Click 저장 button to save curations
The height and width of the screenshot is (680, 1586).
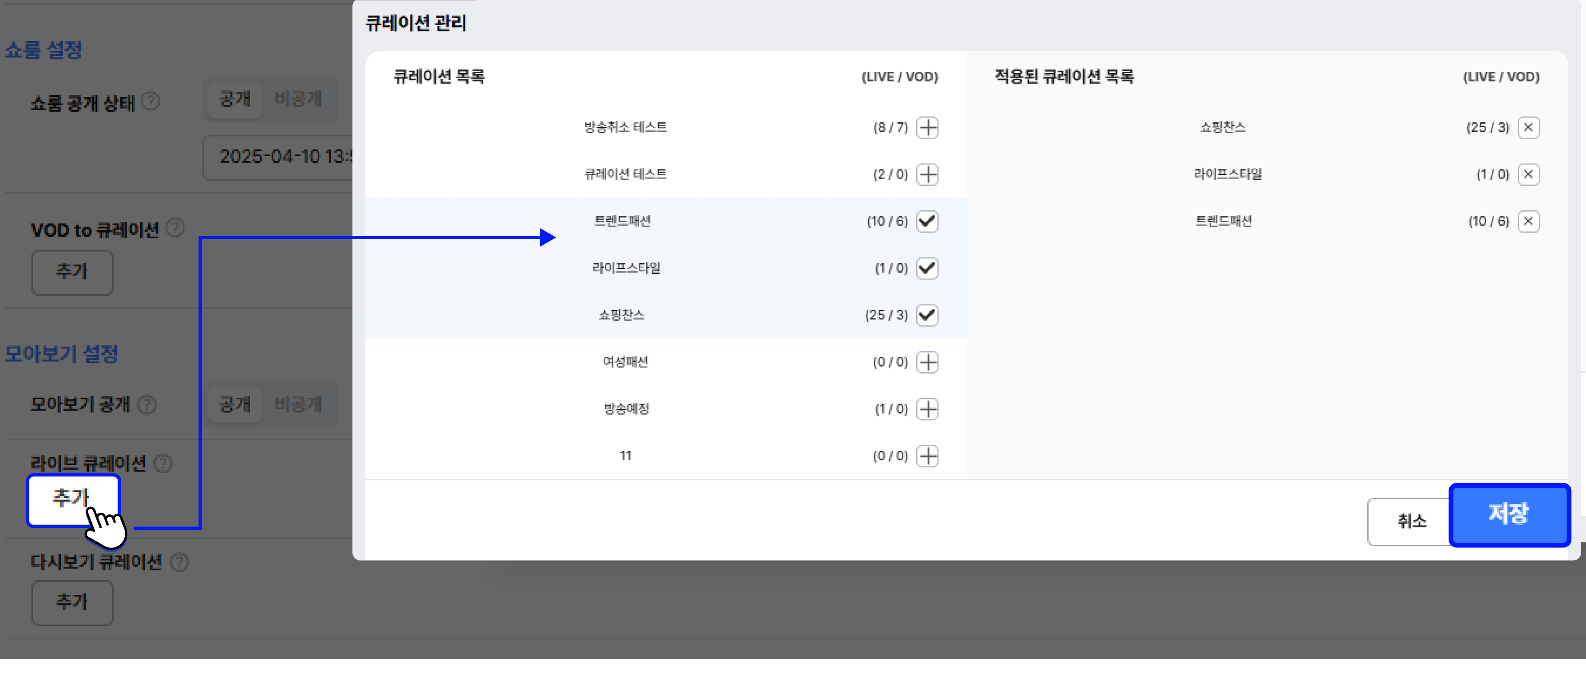pos(1509,514)
